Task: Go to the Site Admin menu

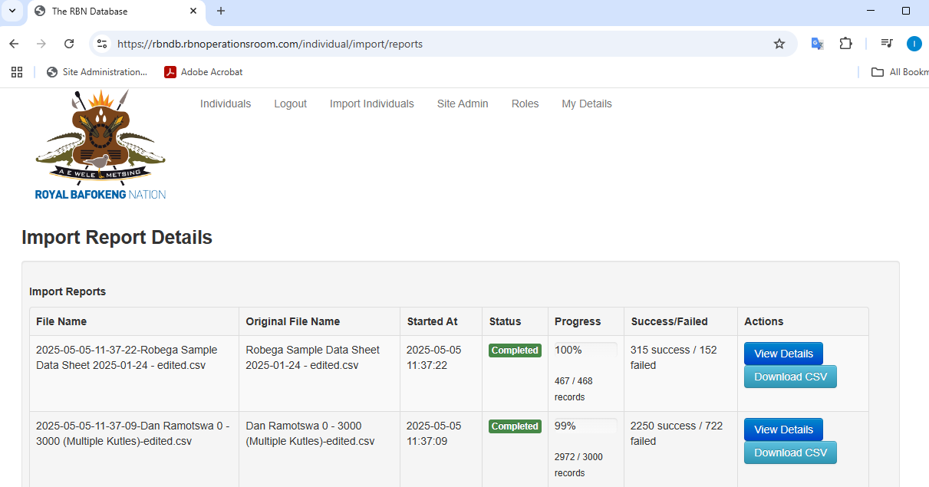Action: point(463,104)
